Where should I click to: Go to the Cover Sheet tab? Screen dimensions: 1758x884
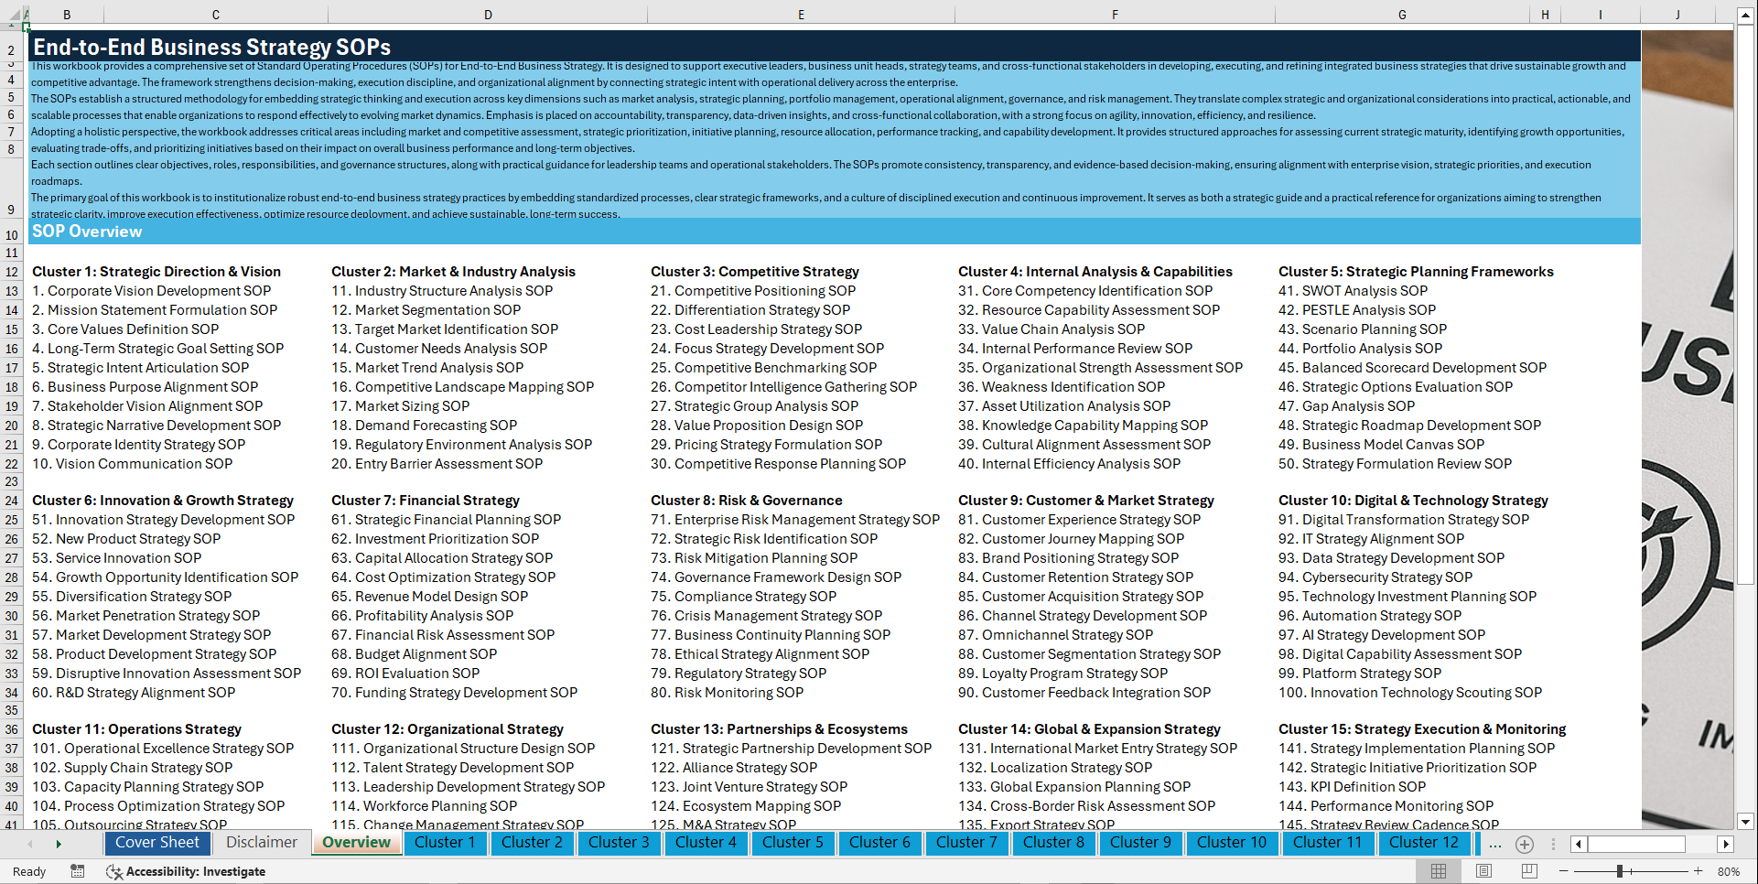[x=157, y=842]
